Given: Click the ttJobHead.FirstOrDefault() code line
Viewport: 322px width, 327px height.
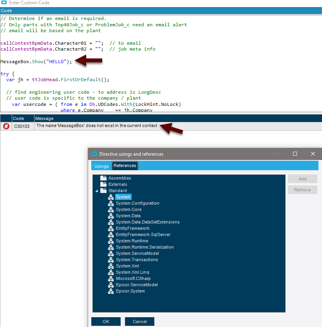Looking at the screenshot, I should coord(58,80).
